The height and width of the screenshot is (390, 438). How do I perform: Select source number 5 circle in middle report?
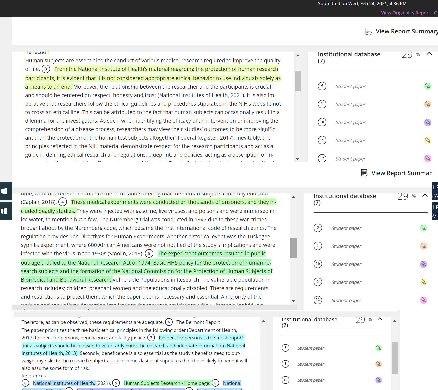[x=318, y=228]
